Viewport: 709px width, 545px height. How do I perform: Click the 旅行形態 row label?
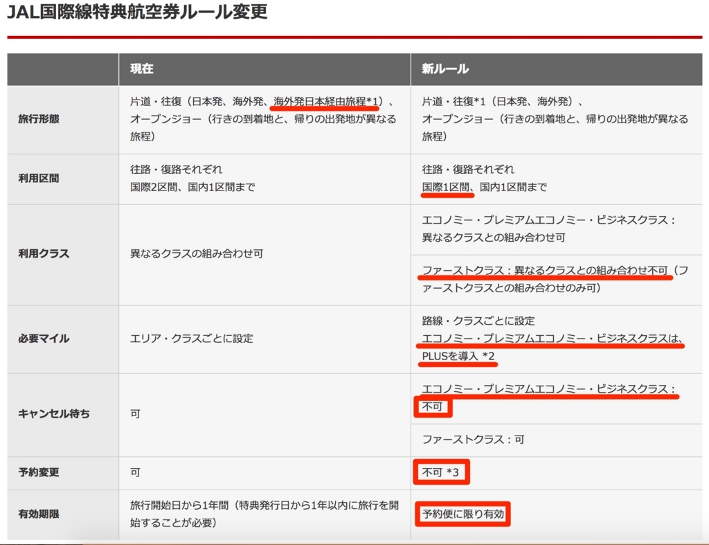(x=39, y=119)
